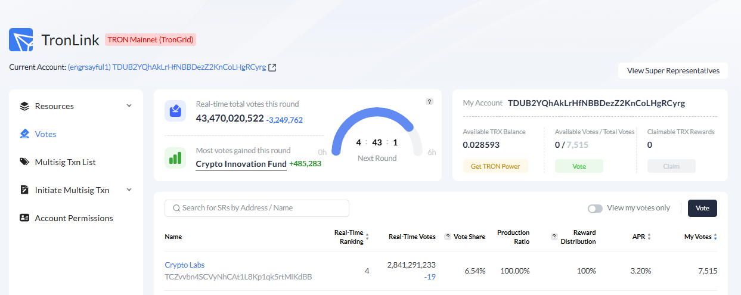Click the Available TRX Balance value 0.028593
Screen dimensions: 741x295
[x=481, y=145]
